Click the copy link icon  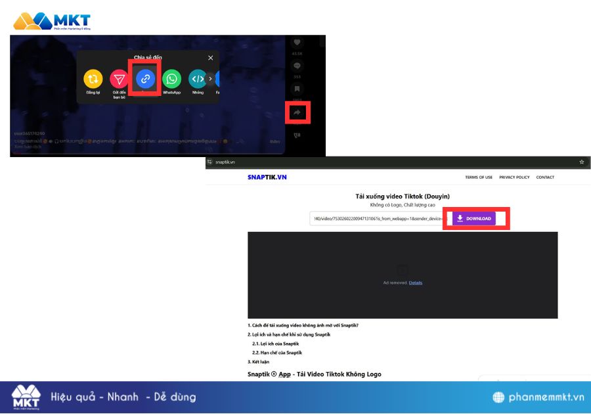145,80
